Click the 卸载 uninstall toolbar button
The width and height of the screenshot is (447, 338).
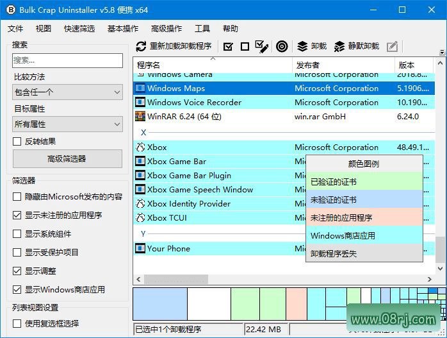[312, 46]
